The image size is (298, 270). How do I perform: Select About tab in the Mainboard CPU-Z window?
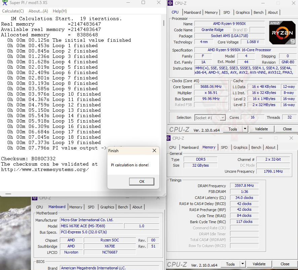(x=137, y=207)
